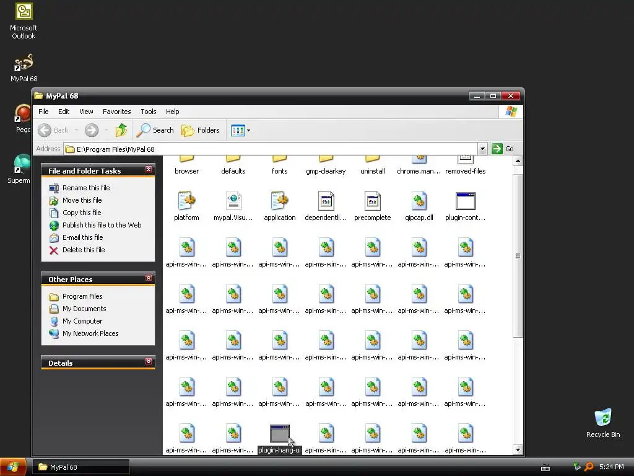Open the Tools menu
This screenshot has height=476, width=634.
(149, 112)
